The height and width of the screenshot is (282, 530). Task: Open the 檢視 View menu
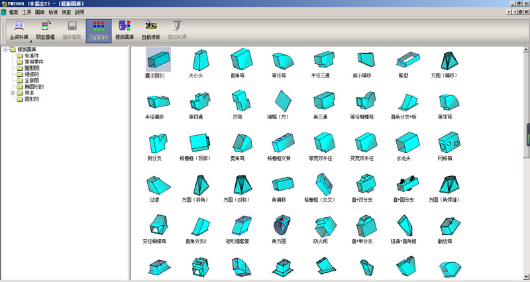coord(53,12)
